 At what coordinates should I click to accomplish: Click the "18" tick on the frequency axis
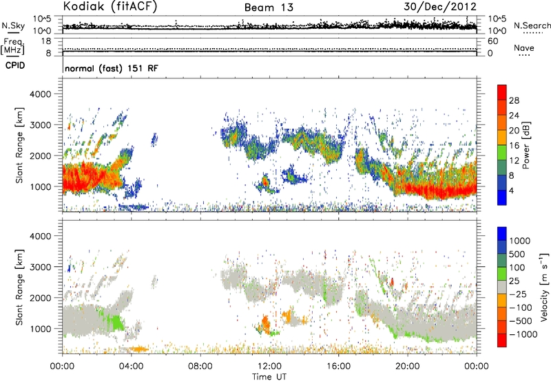click(x=46, y=41)
